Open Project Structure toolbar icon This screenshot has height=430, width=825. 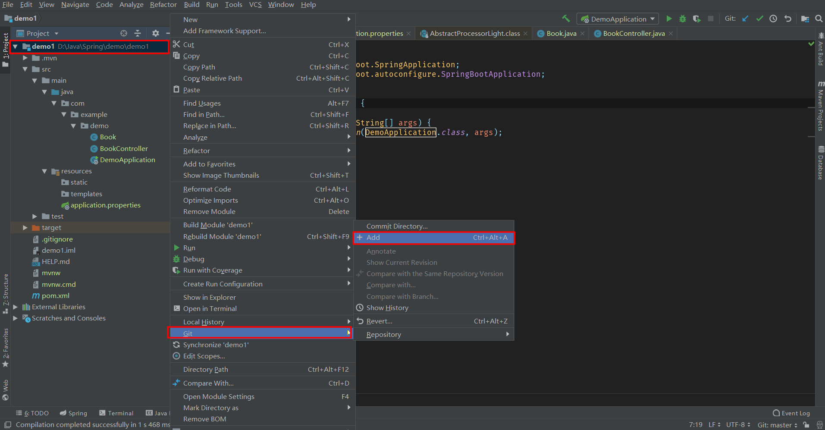[x=805, y=19]
